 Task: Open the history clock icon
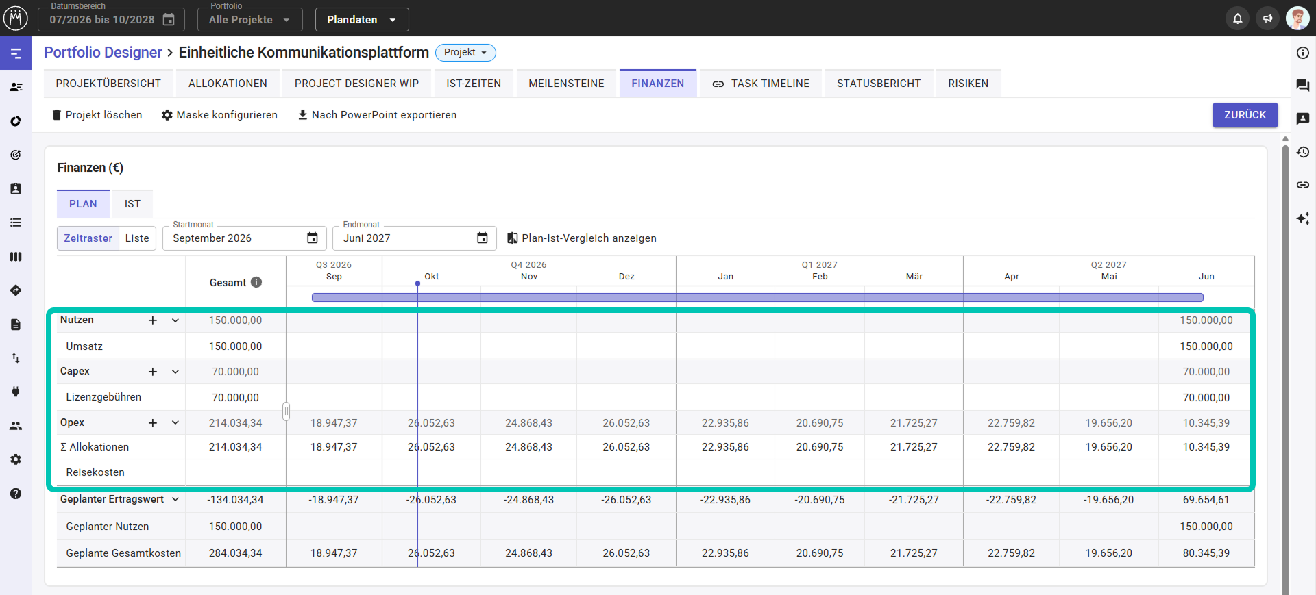point(1303,152)
